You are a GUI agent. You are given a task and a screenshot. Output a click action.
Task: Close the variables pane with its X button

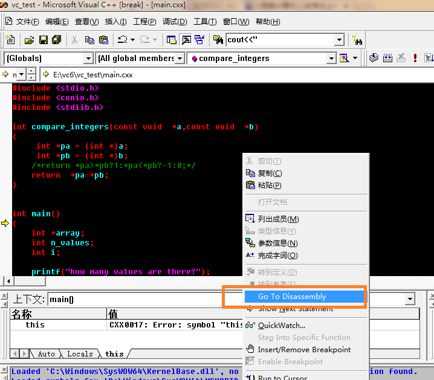pos(4,296)
